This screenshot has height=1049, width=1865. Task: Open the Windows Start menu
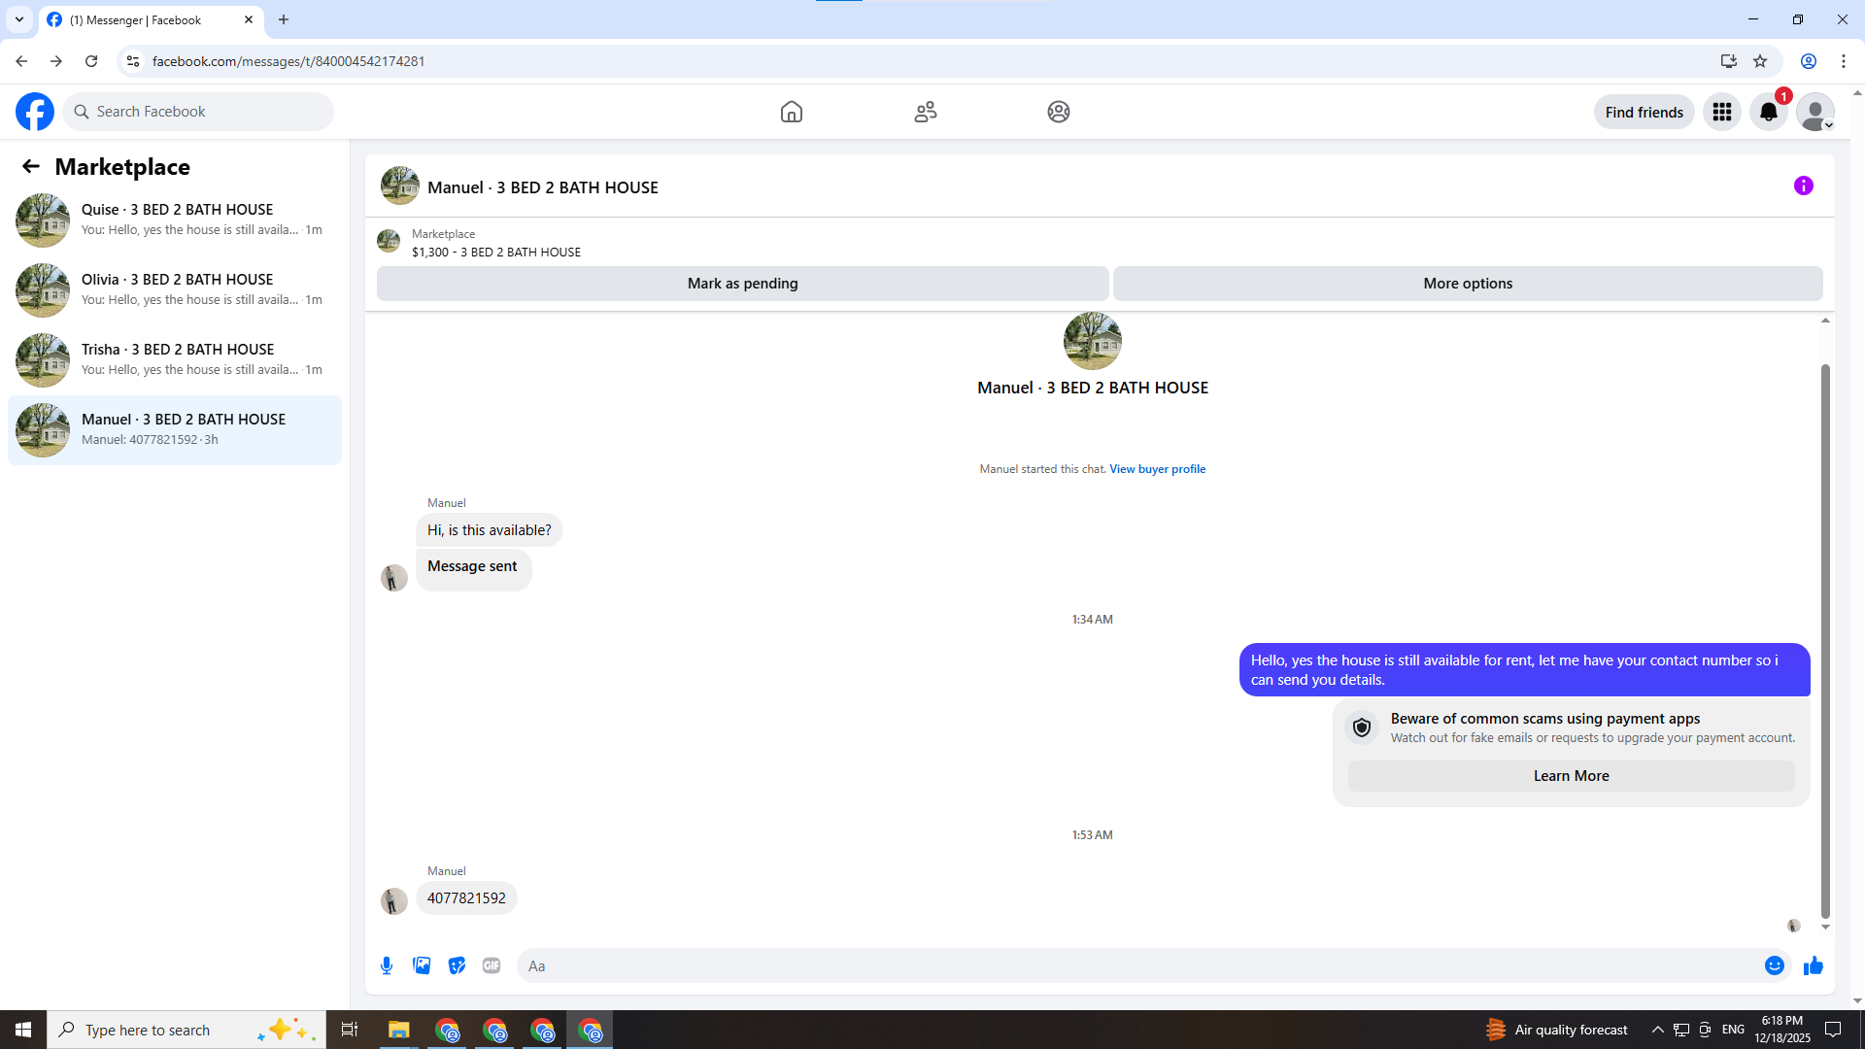pos(23,1030)
